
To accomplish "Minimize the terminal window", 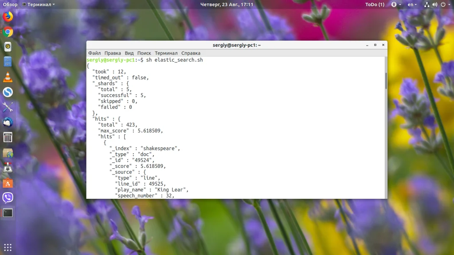I will pos(367,45).
